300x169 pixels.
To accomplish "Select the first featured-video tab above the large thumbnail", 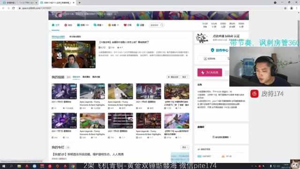I will coord(58,37).
